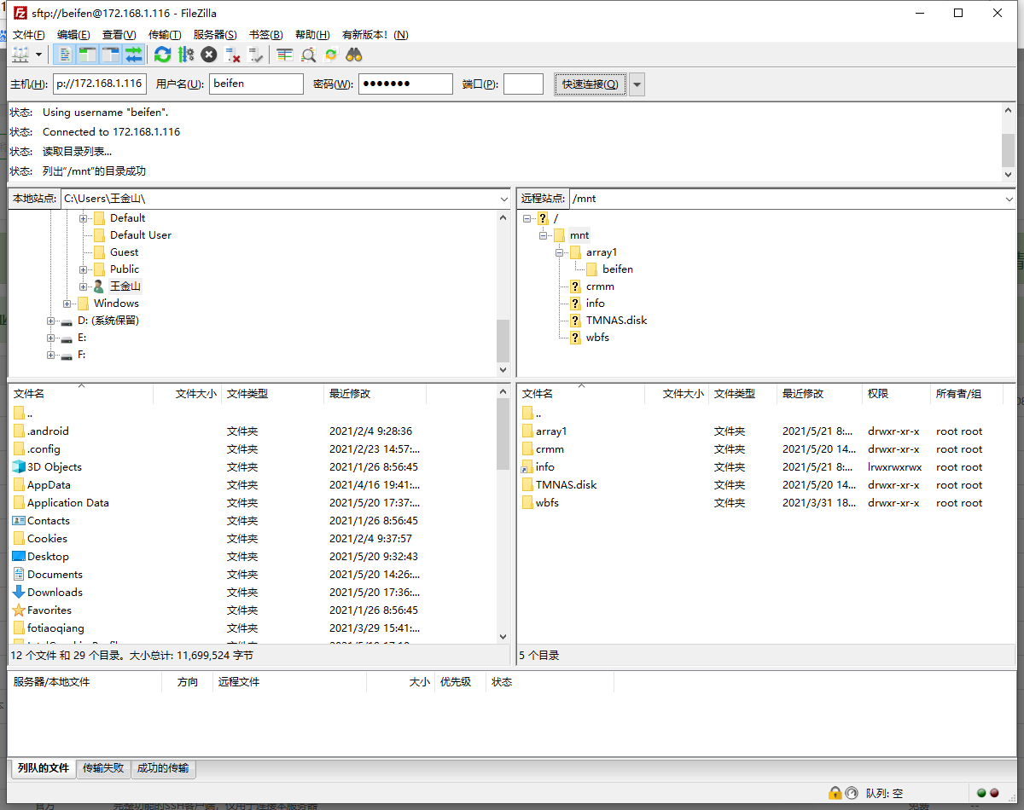The width and height of the screenshot is (1024, 810).
Task: Open the 有新版本!(N) menu
Action: [375, 35]
